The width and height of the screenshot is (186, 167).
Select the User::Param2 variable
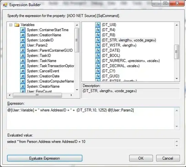pos(37,45)
